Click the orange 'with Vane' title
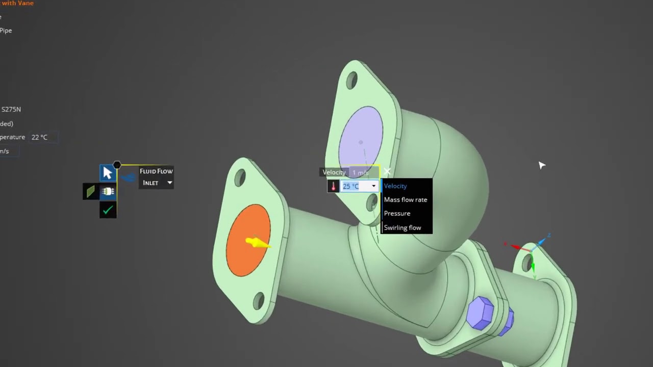Image resolution: width=653 pixels, height=367 pixels. pos(17,3)
